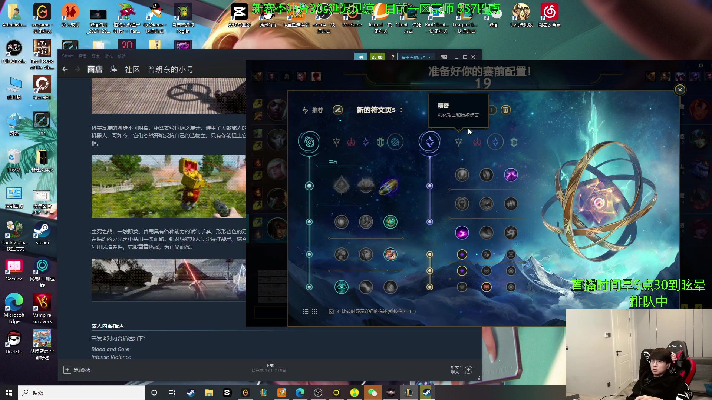Select the purple lightning Gathering Storm rune
712x400 pixels.
click(x=462, y=233)
